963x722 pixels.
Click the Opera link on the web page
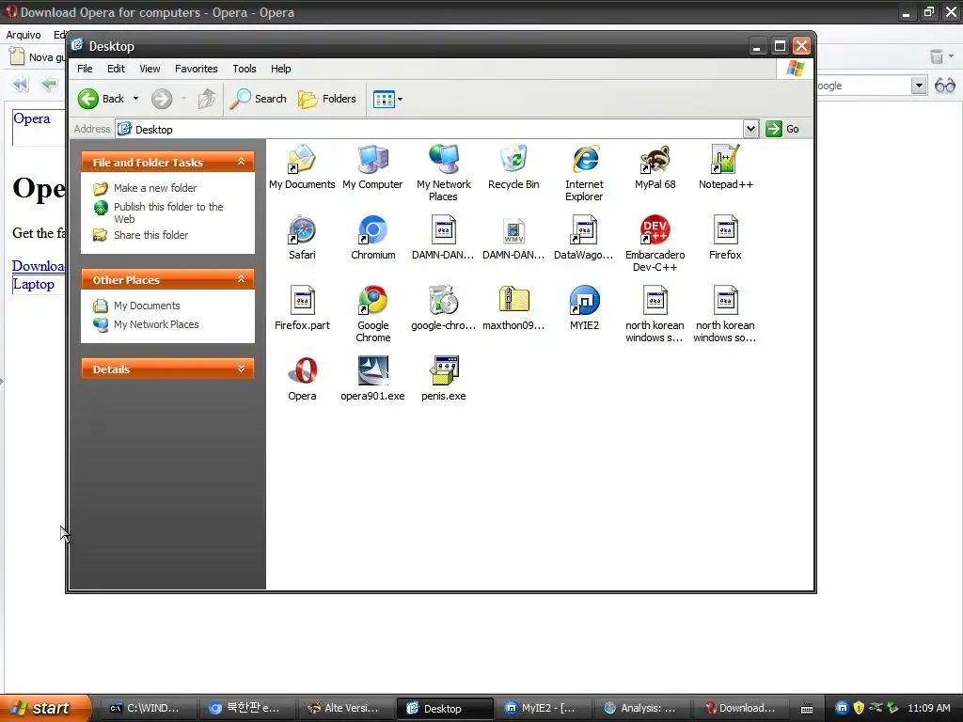tap(31, 118)
